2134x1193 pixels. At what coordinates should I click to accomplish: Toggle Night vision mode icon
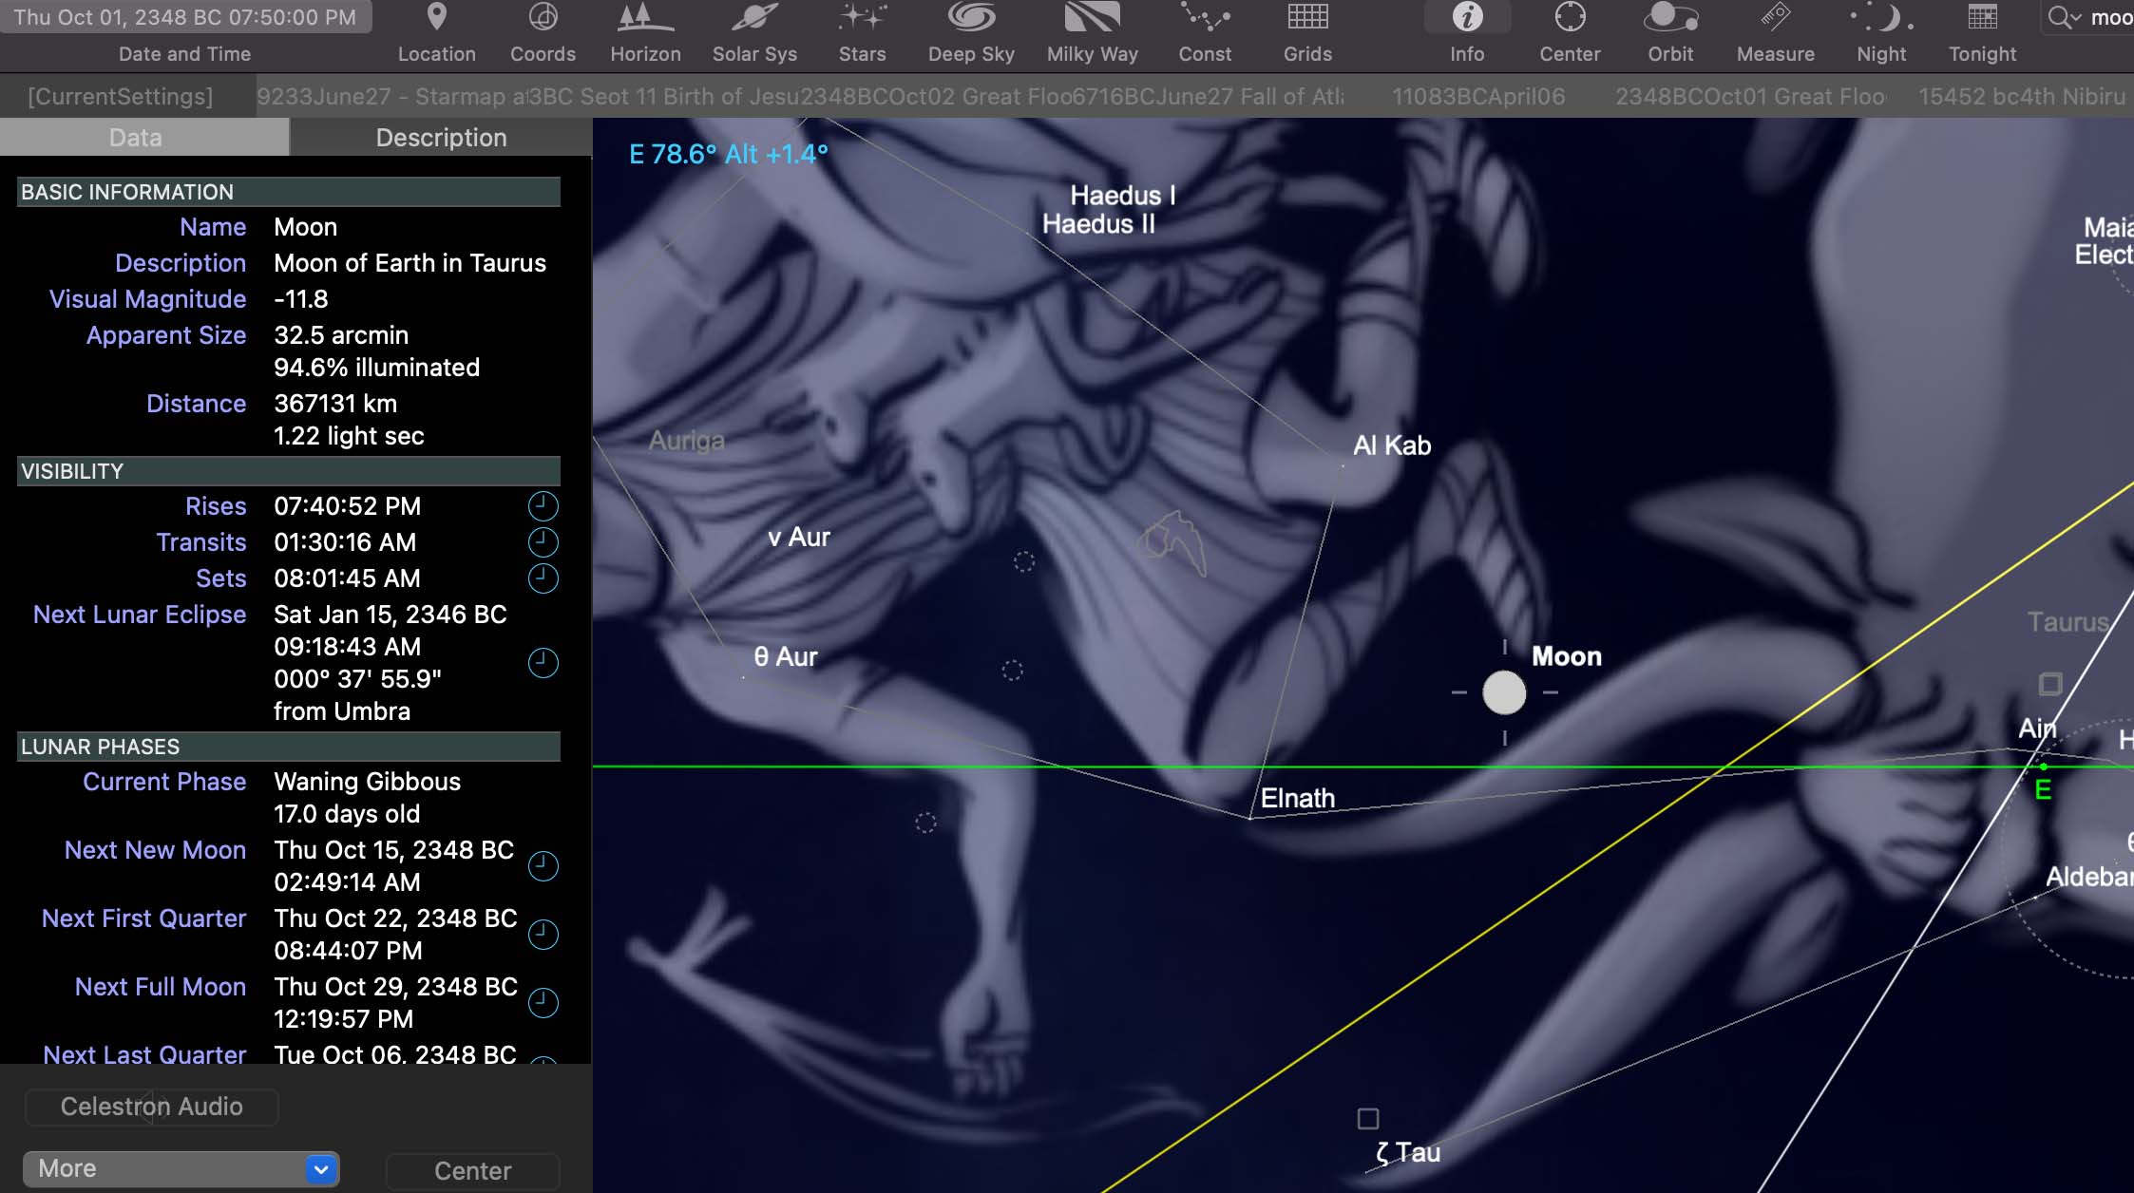1881,17
